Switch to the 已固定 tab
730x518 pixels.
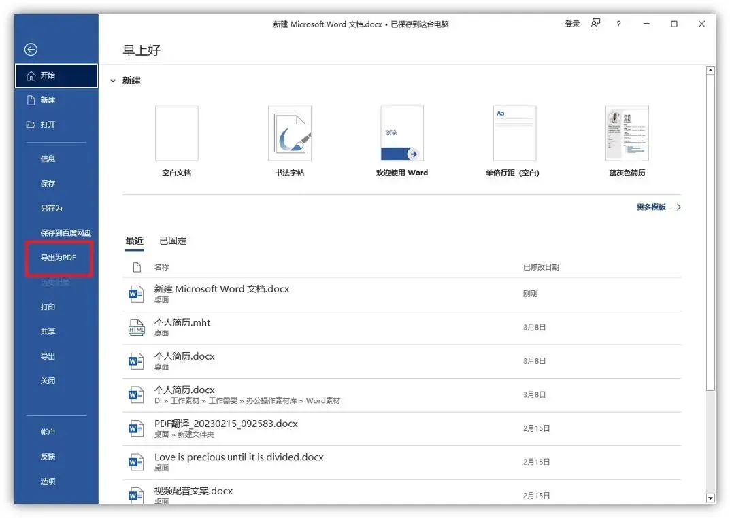pyautogui.click(x=173, y=241)
